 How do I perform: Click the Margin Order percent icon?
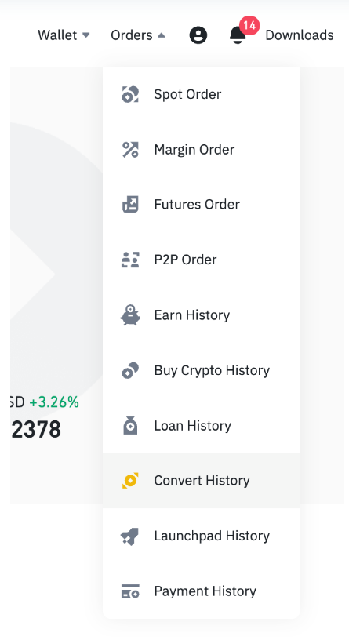tap(130, 149)
